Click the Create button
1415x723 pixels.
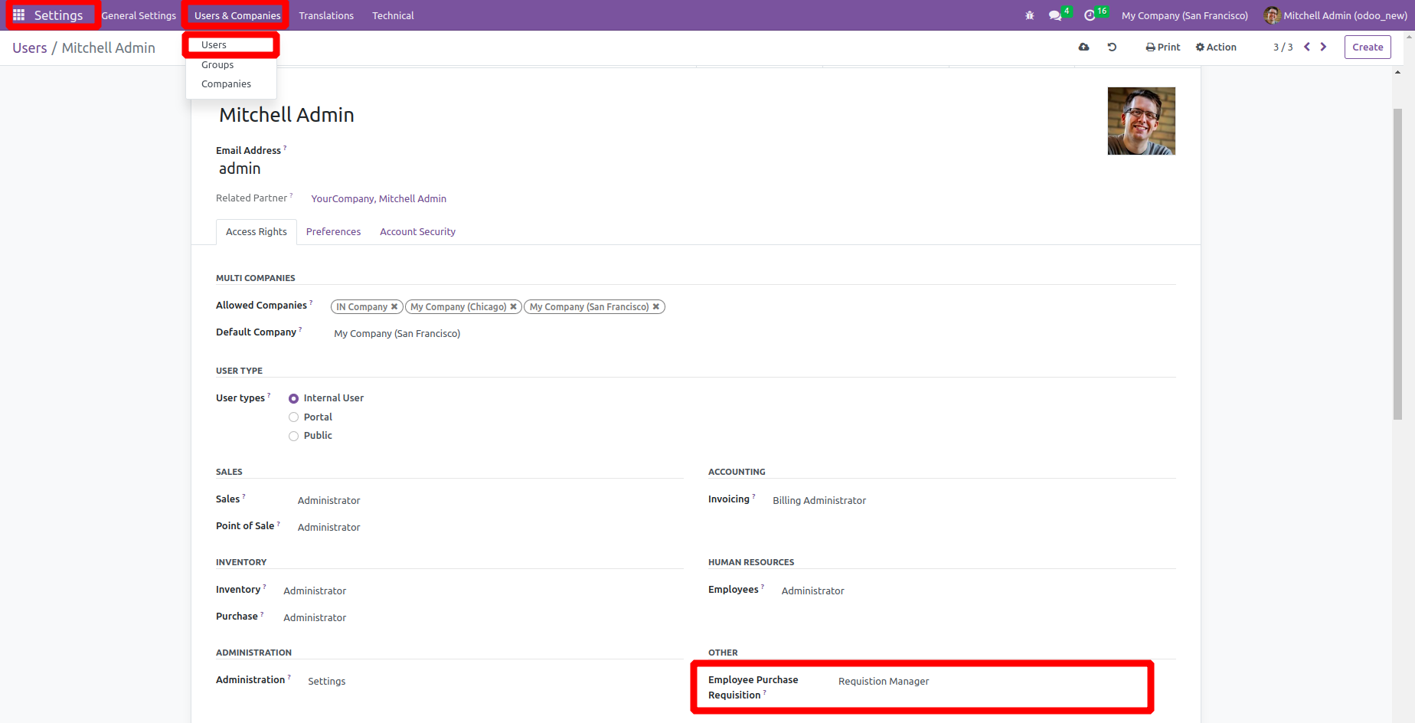[x=1368, y=47]
